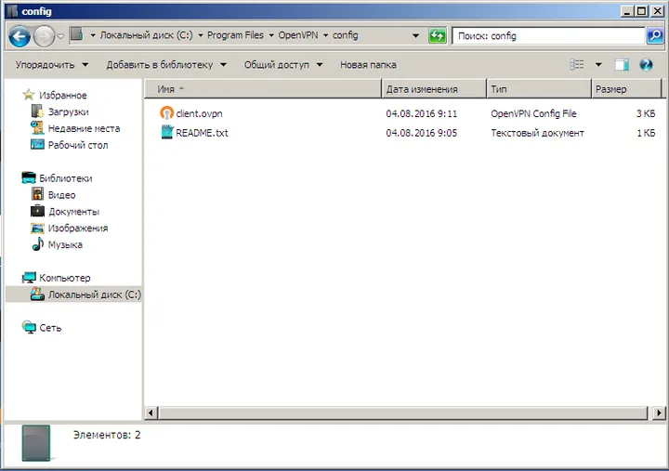
Task: Click the Сеть network icon
Action: coord(29,327)
